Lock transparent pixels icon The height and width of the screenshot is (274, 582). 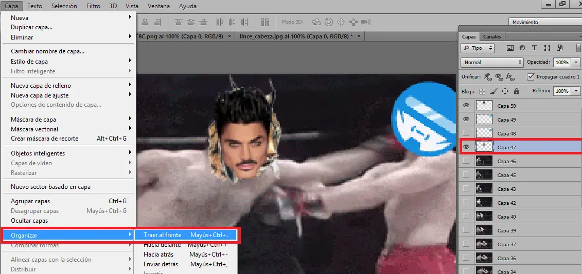[x=482, y=91]
